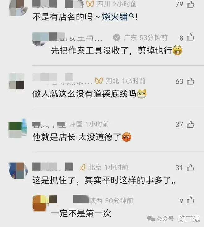Tap the gold membership badge near 河北

(x=99, y=81)
